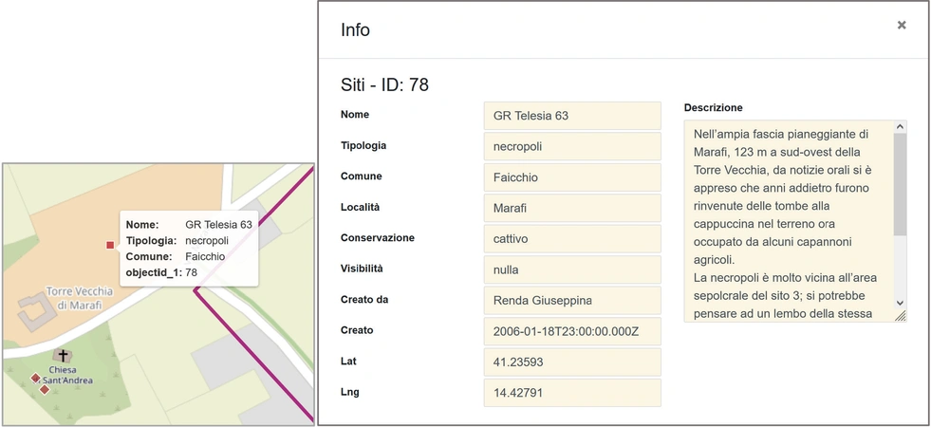Click the Conservazione field showing cattivo
Screen dimensions: 931x427
[x=571, y=239]
